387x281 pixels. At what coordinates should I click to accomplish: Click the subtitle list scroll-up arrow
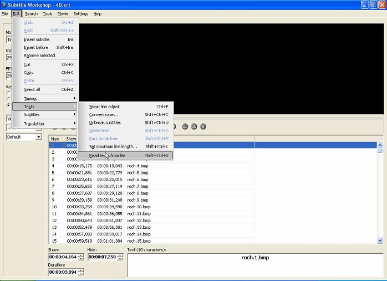tap(380, 145)
